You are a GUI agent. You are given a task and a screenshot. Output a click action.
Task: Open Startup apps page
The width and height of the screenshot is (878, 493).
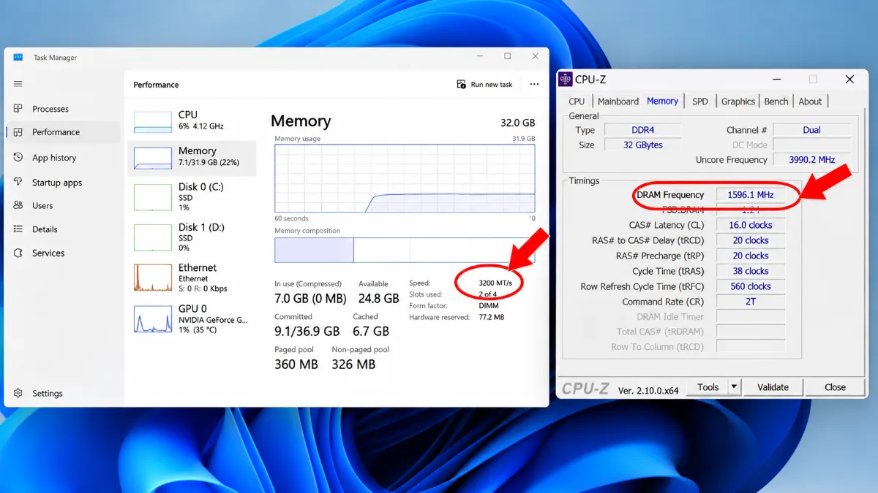57,183
